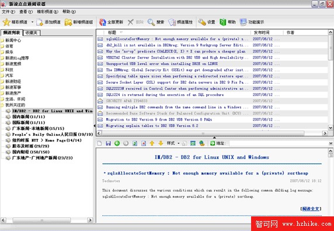Click article list vertical scroll down arrow
Viewport: 334px width, 231px height.
click(330, 127)
